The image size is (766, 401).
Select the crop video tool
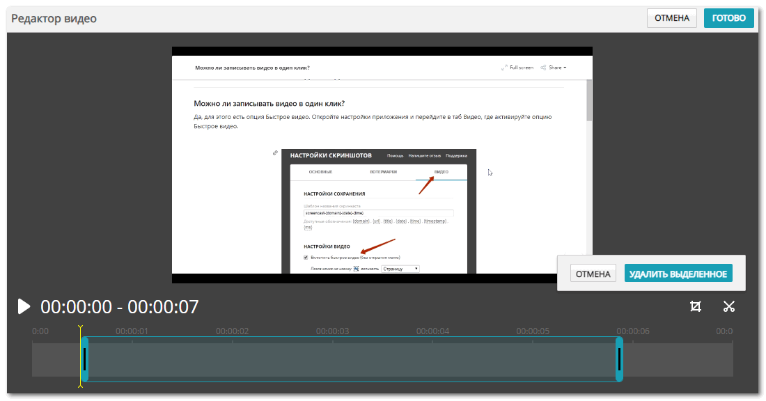695,306
